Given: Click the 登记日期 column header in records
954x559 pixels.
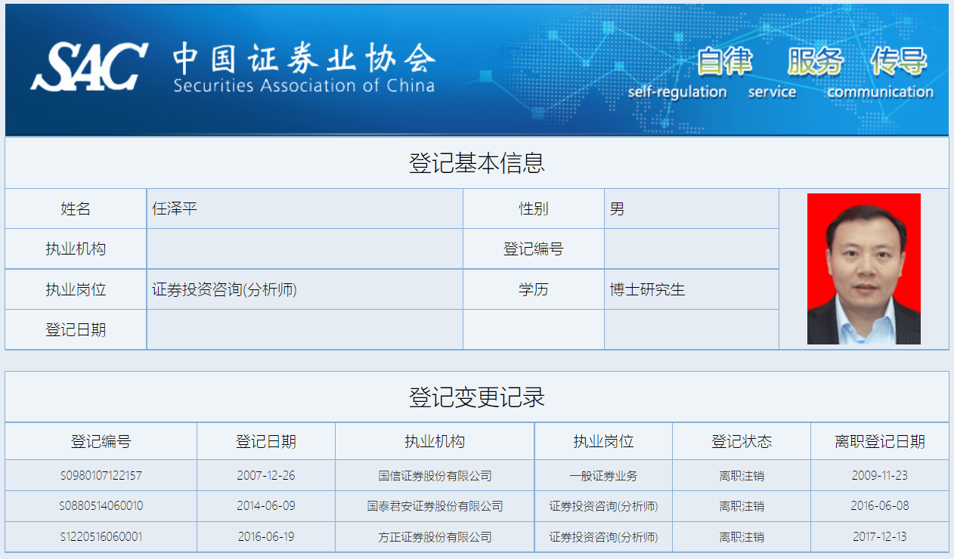Looking at the screenshot, I should click(x=266, y=441).
